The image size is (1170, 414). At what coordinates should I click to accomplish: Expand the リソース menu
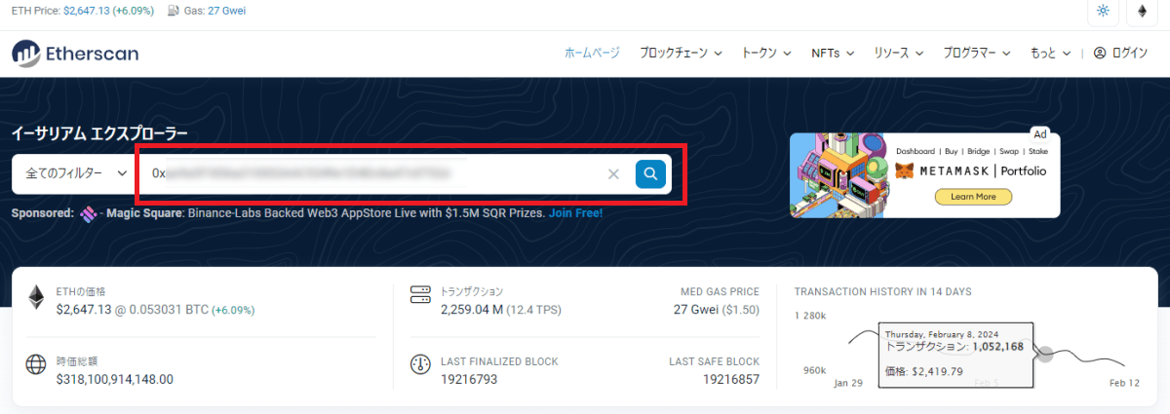[898, 54]
